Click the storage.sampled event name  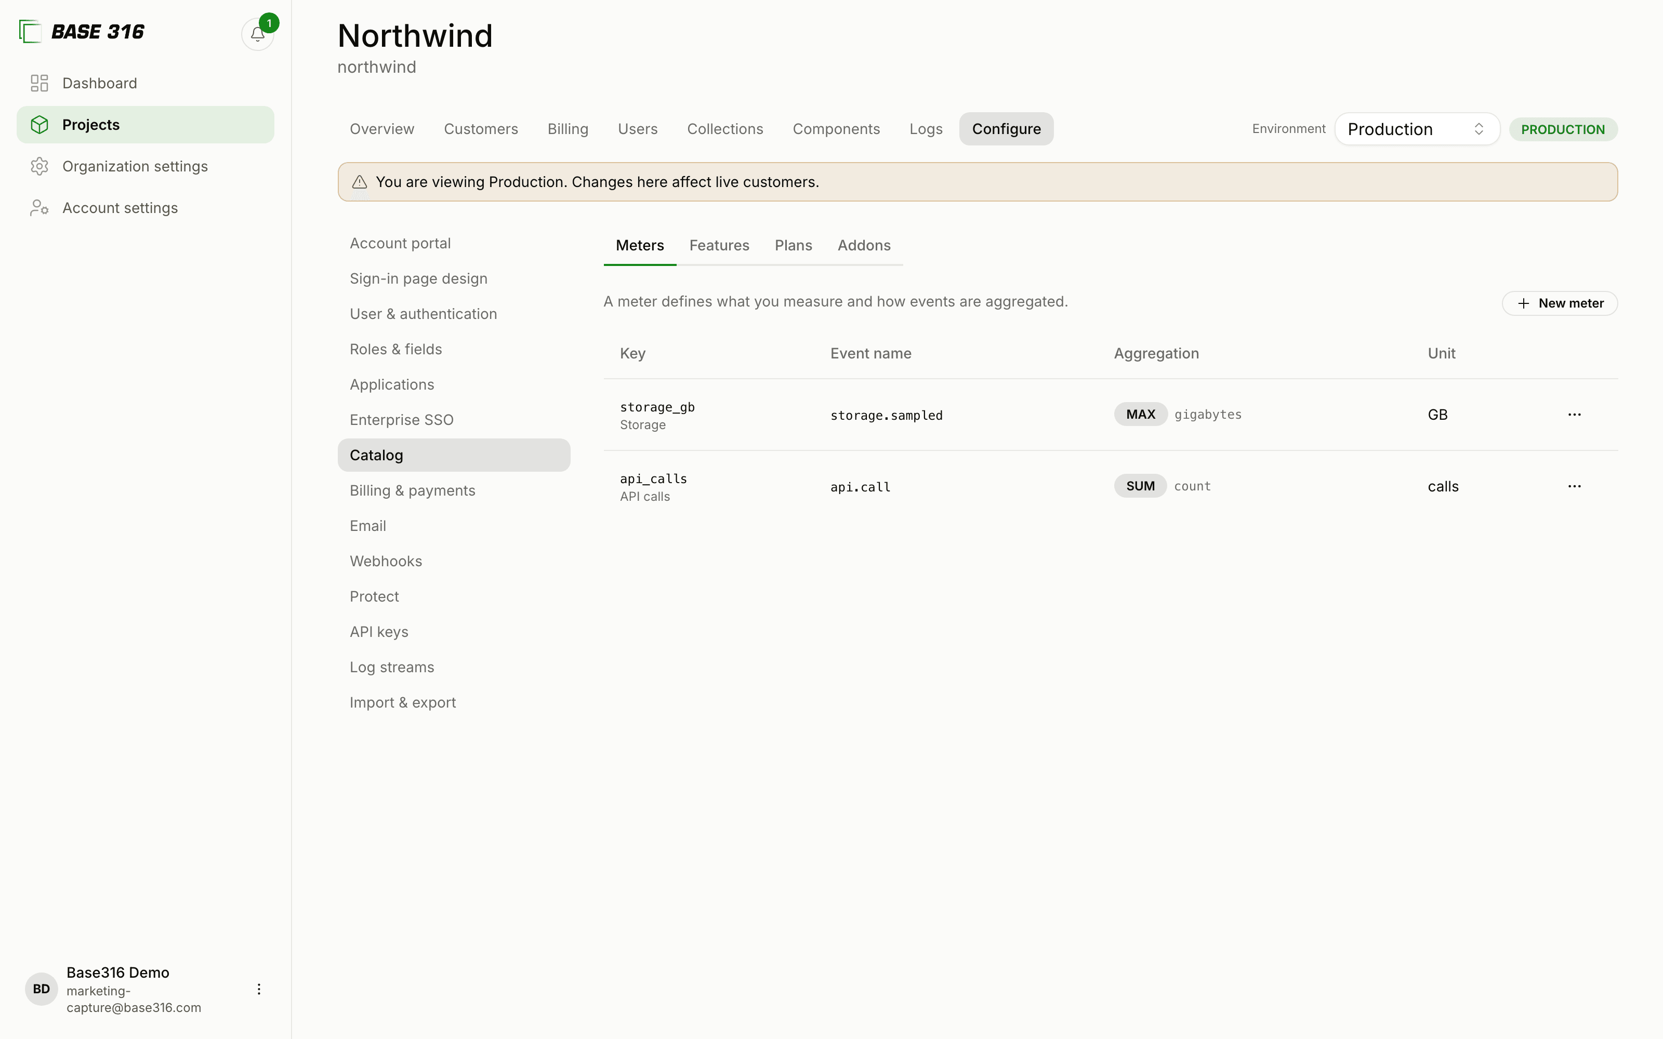coord(887,415)
